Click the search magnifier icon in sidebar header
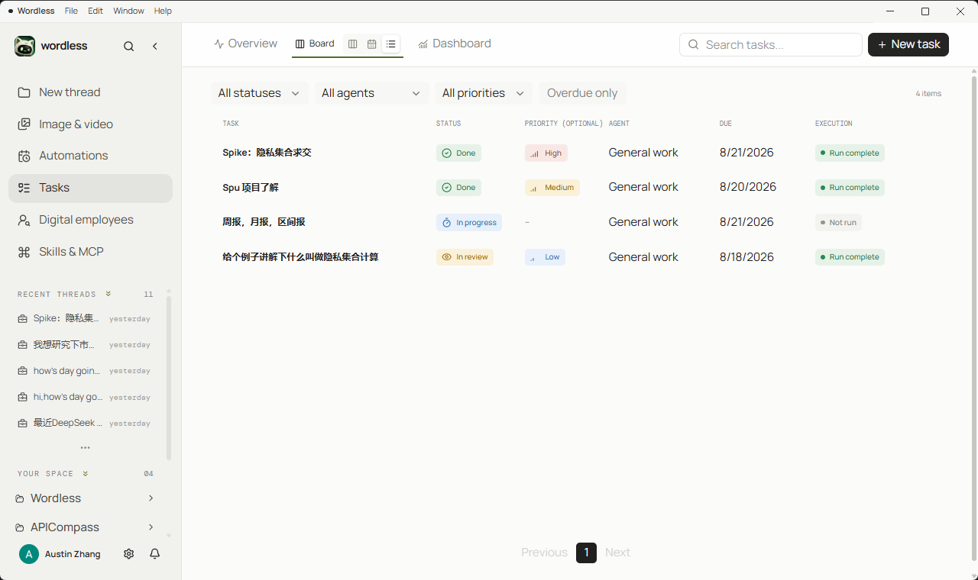 [129, 47]
